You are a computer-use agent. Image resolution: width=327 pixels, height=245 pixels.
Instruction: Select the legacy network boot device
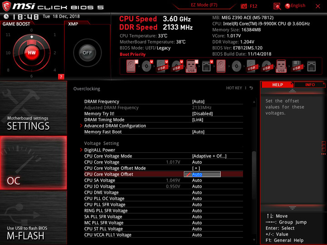[x=312, y=66]
